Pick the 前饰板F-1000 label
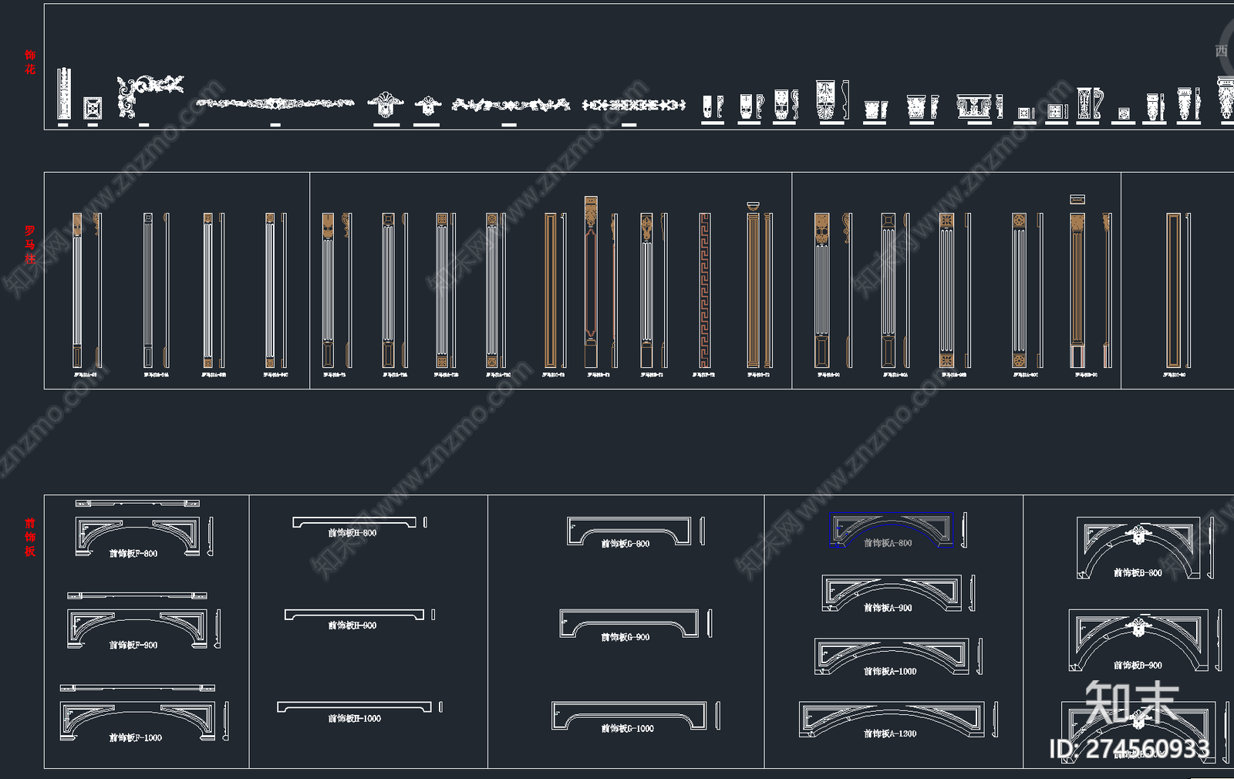 (x=136, y=738)
